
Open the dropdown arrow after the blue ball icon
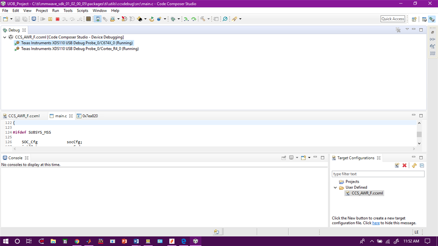tap(165, 19)
